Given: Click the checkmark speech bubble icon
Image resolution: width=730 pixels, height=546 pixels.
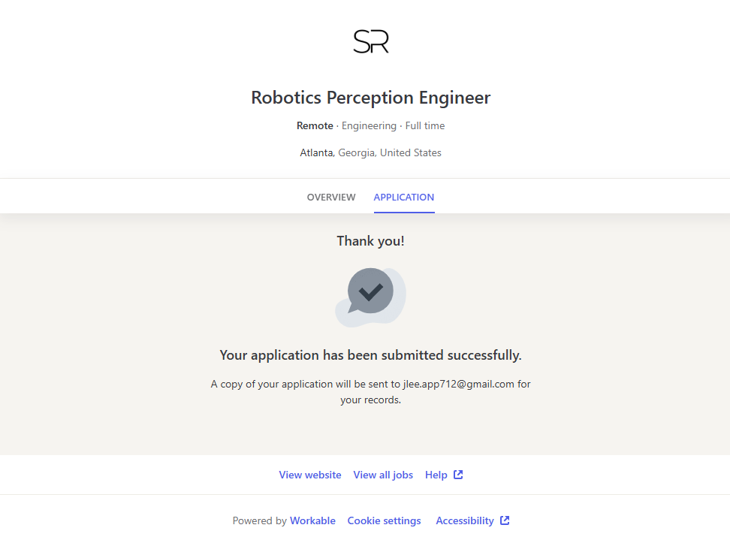Looking at the screenshot, I should pos(370,291).
